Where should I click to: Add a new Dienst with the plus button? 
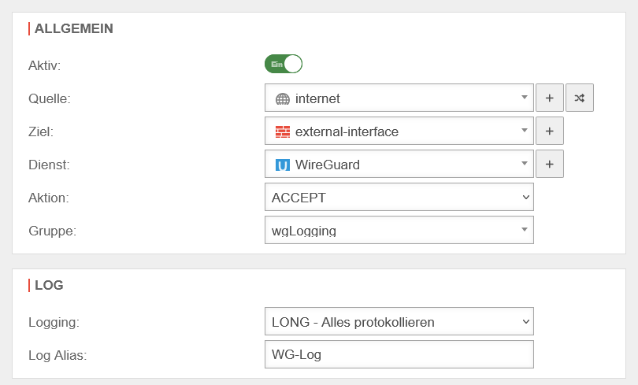pyautogui.click(x=550, y=165)
